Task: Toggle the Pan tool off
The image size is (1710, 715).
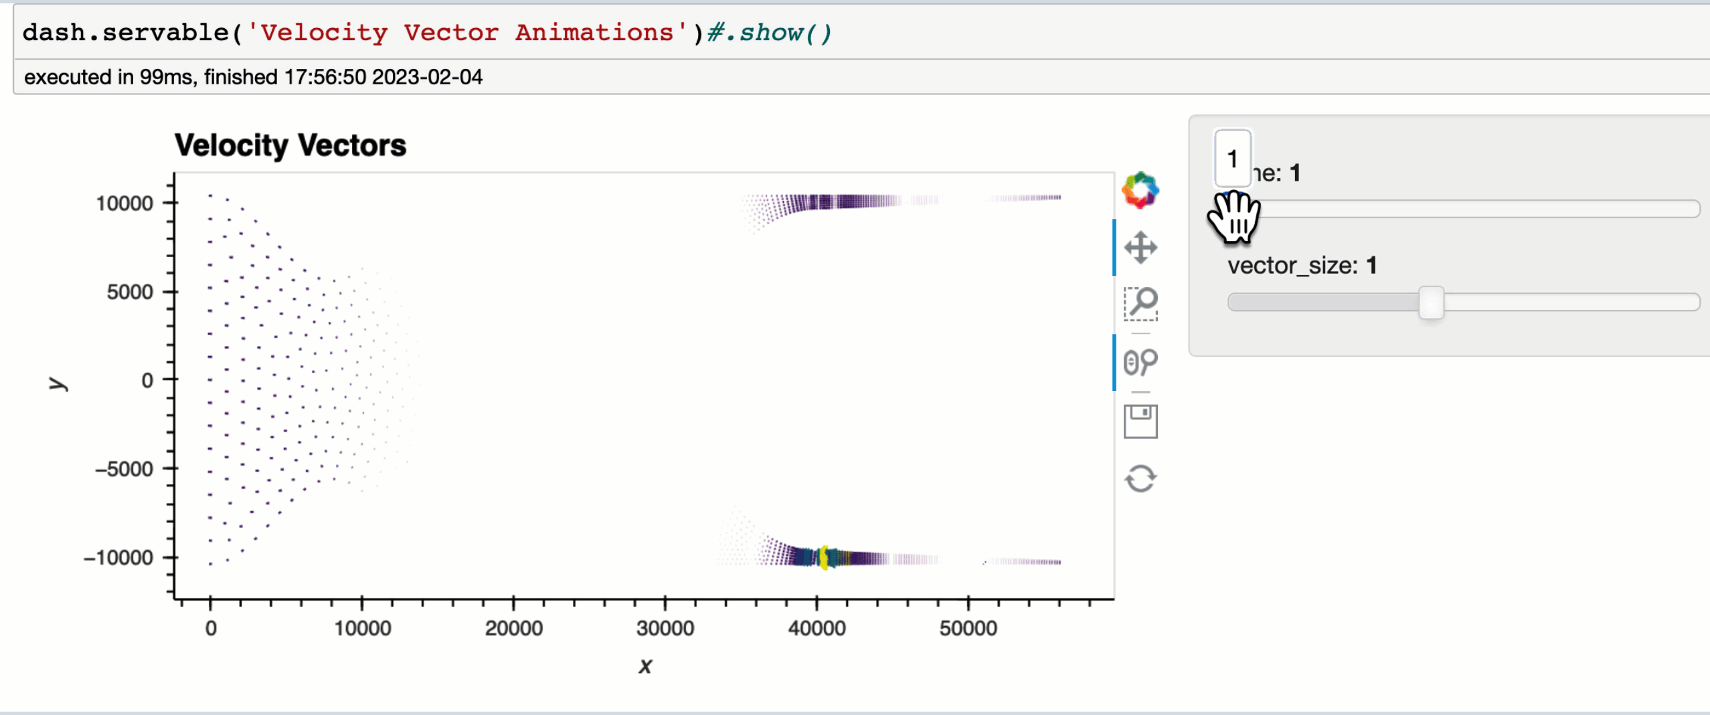Action: pos(1141,246)
